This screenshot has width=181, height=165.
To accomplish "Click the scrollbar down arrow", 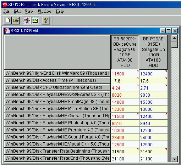I will coord(174,159).
